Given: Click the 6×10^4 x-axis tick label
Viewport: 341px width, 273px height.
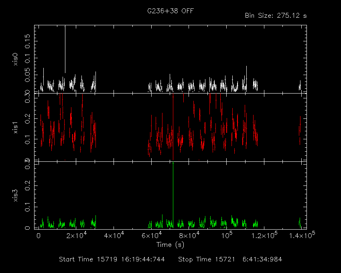Looking at the screenshot, I should click(152, 235).
